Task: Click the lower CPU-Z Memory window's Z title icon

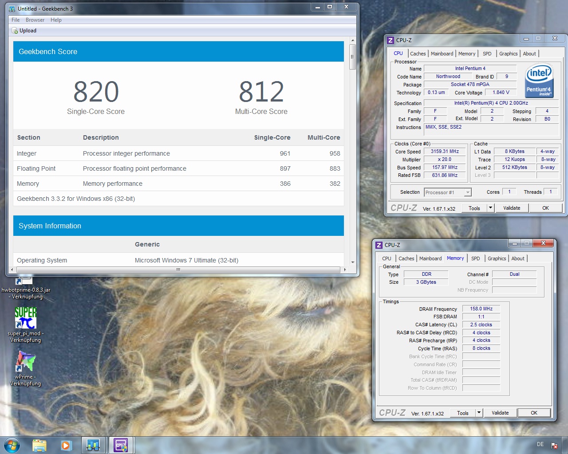Action: (379, 245)
